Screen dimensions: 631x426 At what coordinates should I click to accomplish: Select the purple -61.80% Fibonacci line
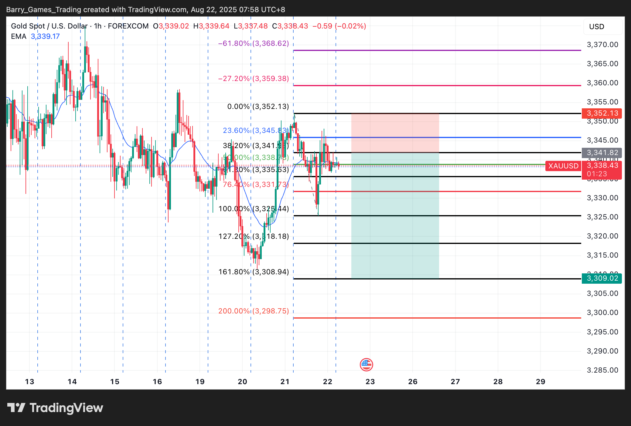click(x=455, y=50)
